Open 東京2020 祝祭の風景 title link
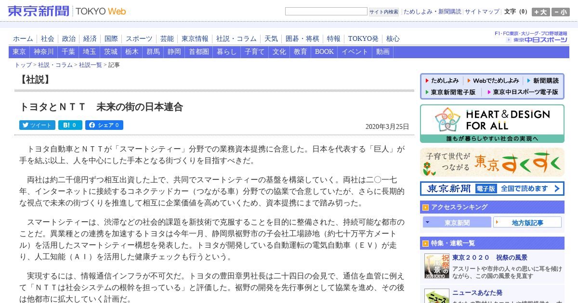 [x=490, y=258]
